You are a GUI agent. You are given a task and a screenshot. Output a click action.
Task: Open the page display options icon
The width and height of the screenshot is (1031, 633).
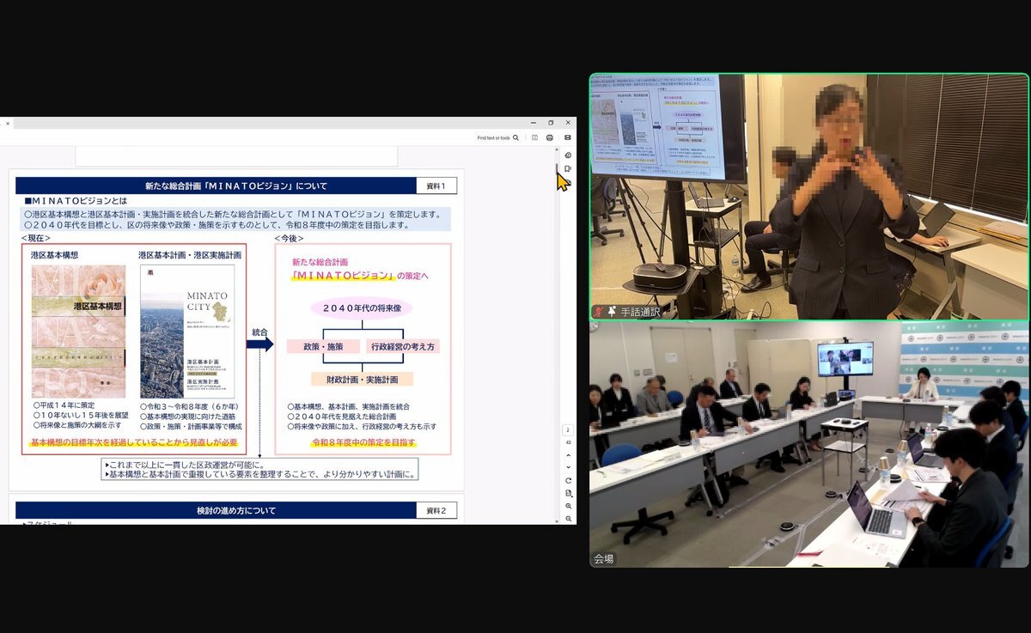coord(568,494)
